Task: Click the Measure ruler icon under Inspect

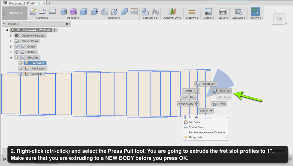Action: click(x=191, y=12)
